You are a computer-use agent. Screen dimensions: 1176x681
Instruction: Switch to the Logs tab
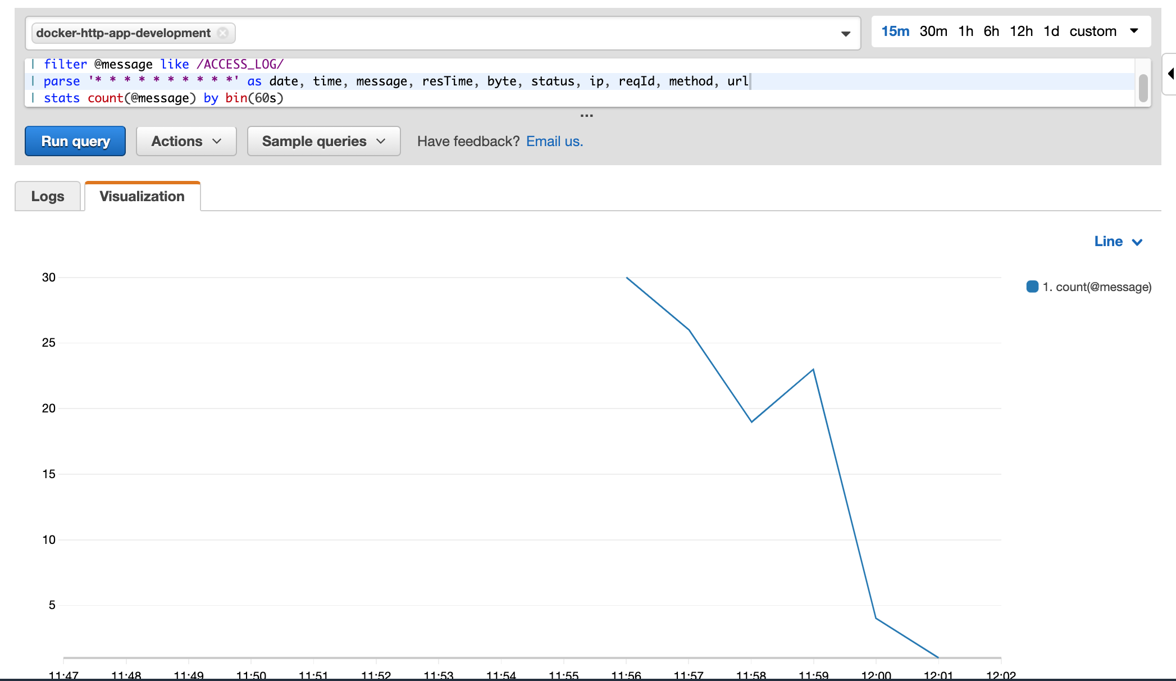[48, 196]
